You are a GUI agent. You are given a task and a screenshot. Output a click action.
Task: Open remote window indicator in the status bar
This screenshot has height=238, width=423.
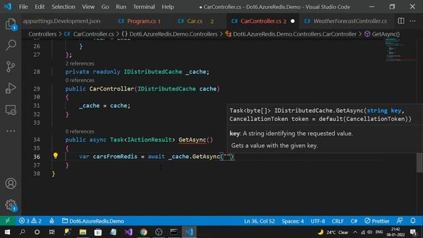pyautogui.click(x=7, y=221)
